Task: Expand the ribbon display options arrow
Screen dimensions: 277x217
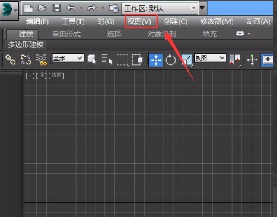Action: point(249,34)
